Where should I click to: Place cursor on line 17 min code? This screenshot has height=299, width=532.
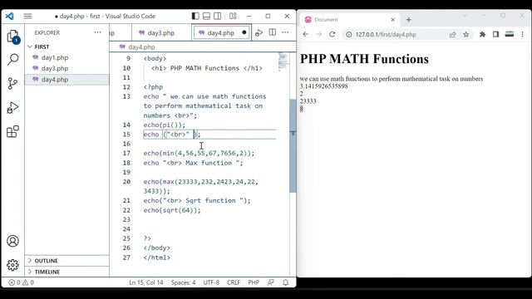pos(199,153)
